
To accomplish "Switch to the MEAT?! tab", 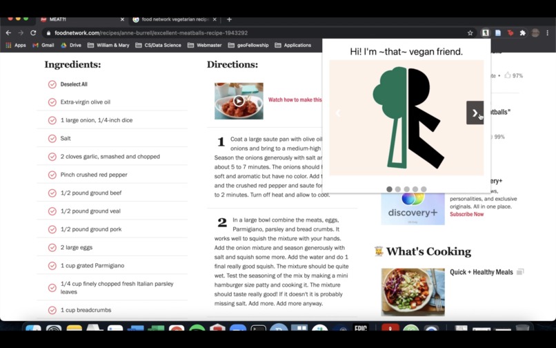I will (x=82, y=19).
